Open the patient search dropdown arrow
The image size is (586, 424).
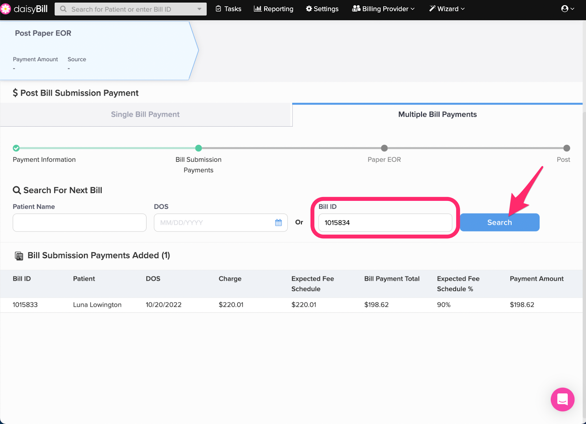199,9
